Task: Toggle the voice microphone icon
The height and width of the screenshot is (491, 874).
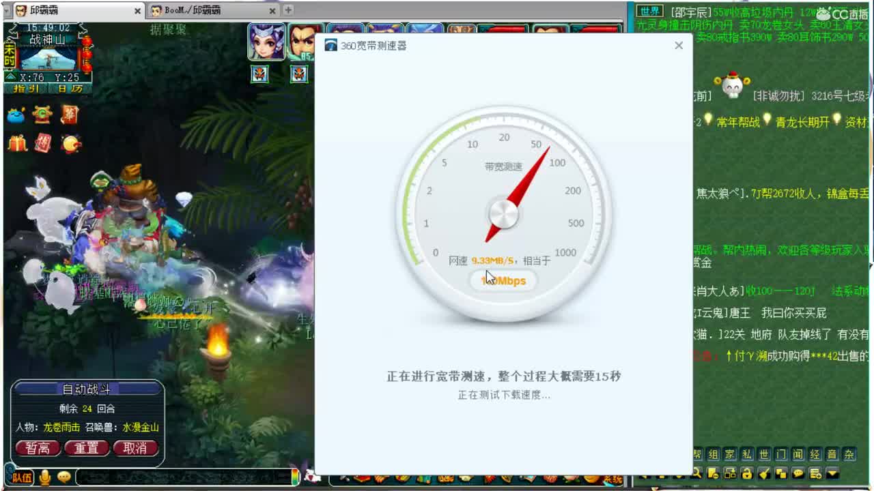Action: [x=45, y=477]
